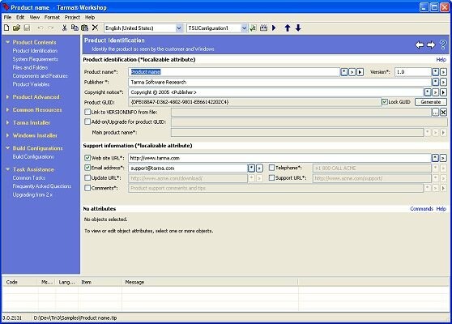Image resolution: width=452 pixels, height=324 pixels.
Task: Click Help link in Product identification header
Action: (x=441, y=59)
